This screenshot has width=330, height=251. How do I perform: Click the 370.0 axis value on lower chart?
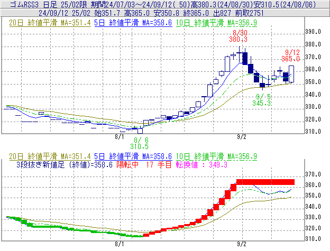(313, 174)
